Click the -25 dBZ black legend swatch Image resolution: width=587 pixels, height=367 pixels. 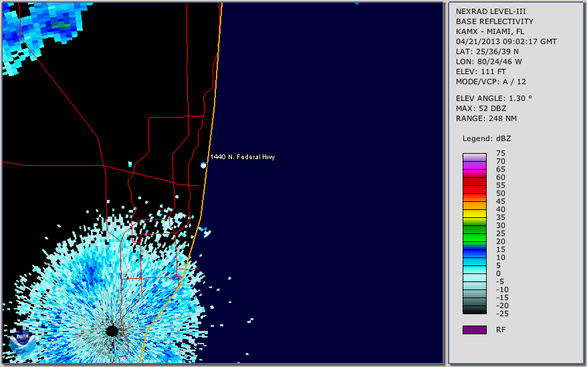[x=474, y=310]
